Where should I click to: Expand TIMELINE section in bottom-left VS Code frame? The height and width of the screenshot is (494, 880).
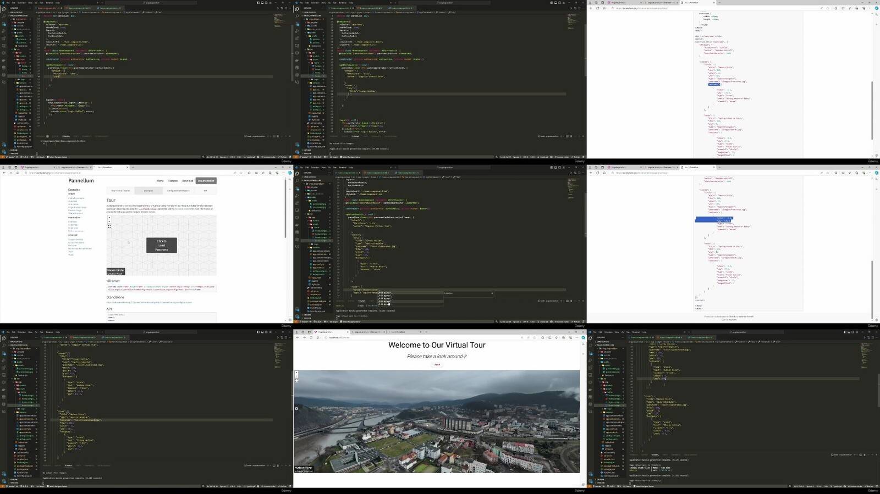(x=14, y=483)
